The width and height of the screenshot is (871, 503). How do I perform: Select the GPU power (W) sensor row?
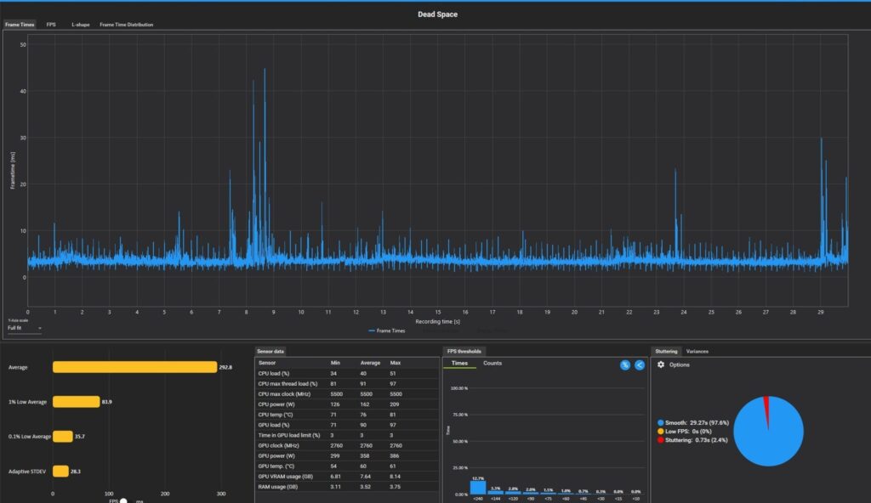[x=347, y=455]
